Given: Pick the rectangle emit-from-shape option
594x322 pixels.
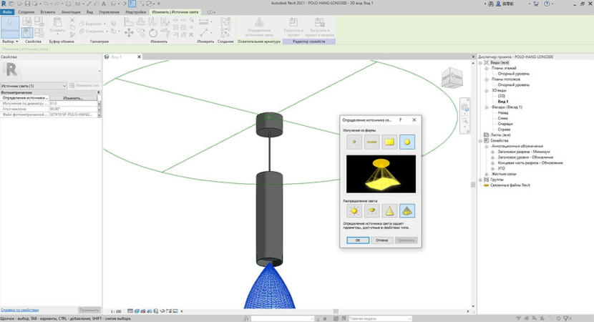Looking at the screenshot, I should (x=389, y=142).
